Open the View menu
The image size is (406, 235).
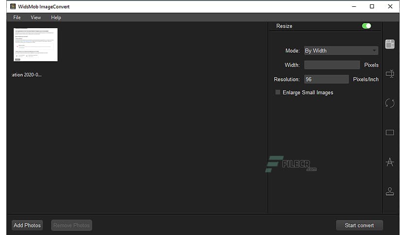36,17
